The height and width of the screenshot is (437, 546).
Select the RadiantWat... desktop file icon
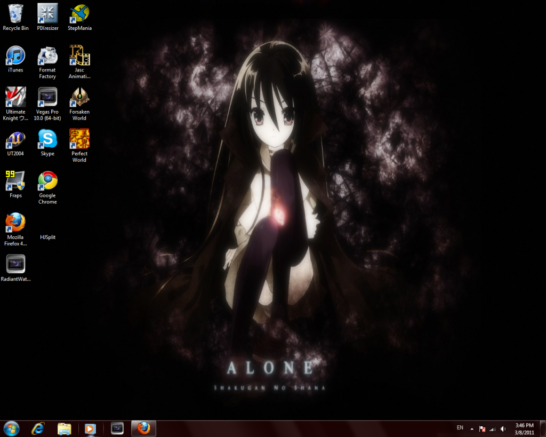pyautogui.click(x=15, y=264)
